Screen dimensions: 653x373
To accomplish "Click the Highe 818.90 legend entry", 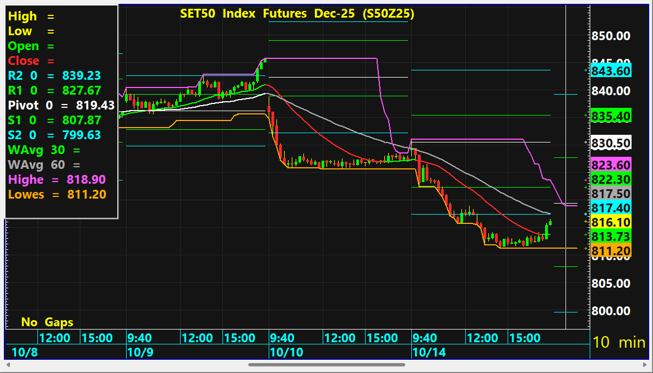I will click(57, 179).
